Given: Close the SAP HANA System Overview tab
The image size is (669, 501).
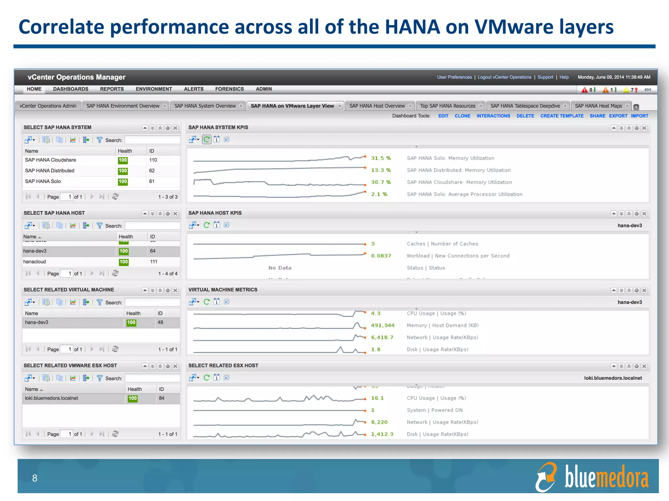Looking at the screenshot, I should (x=241, y=106).
